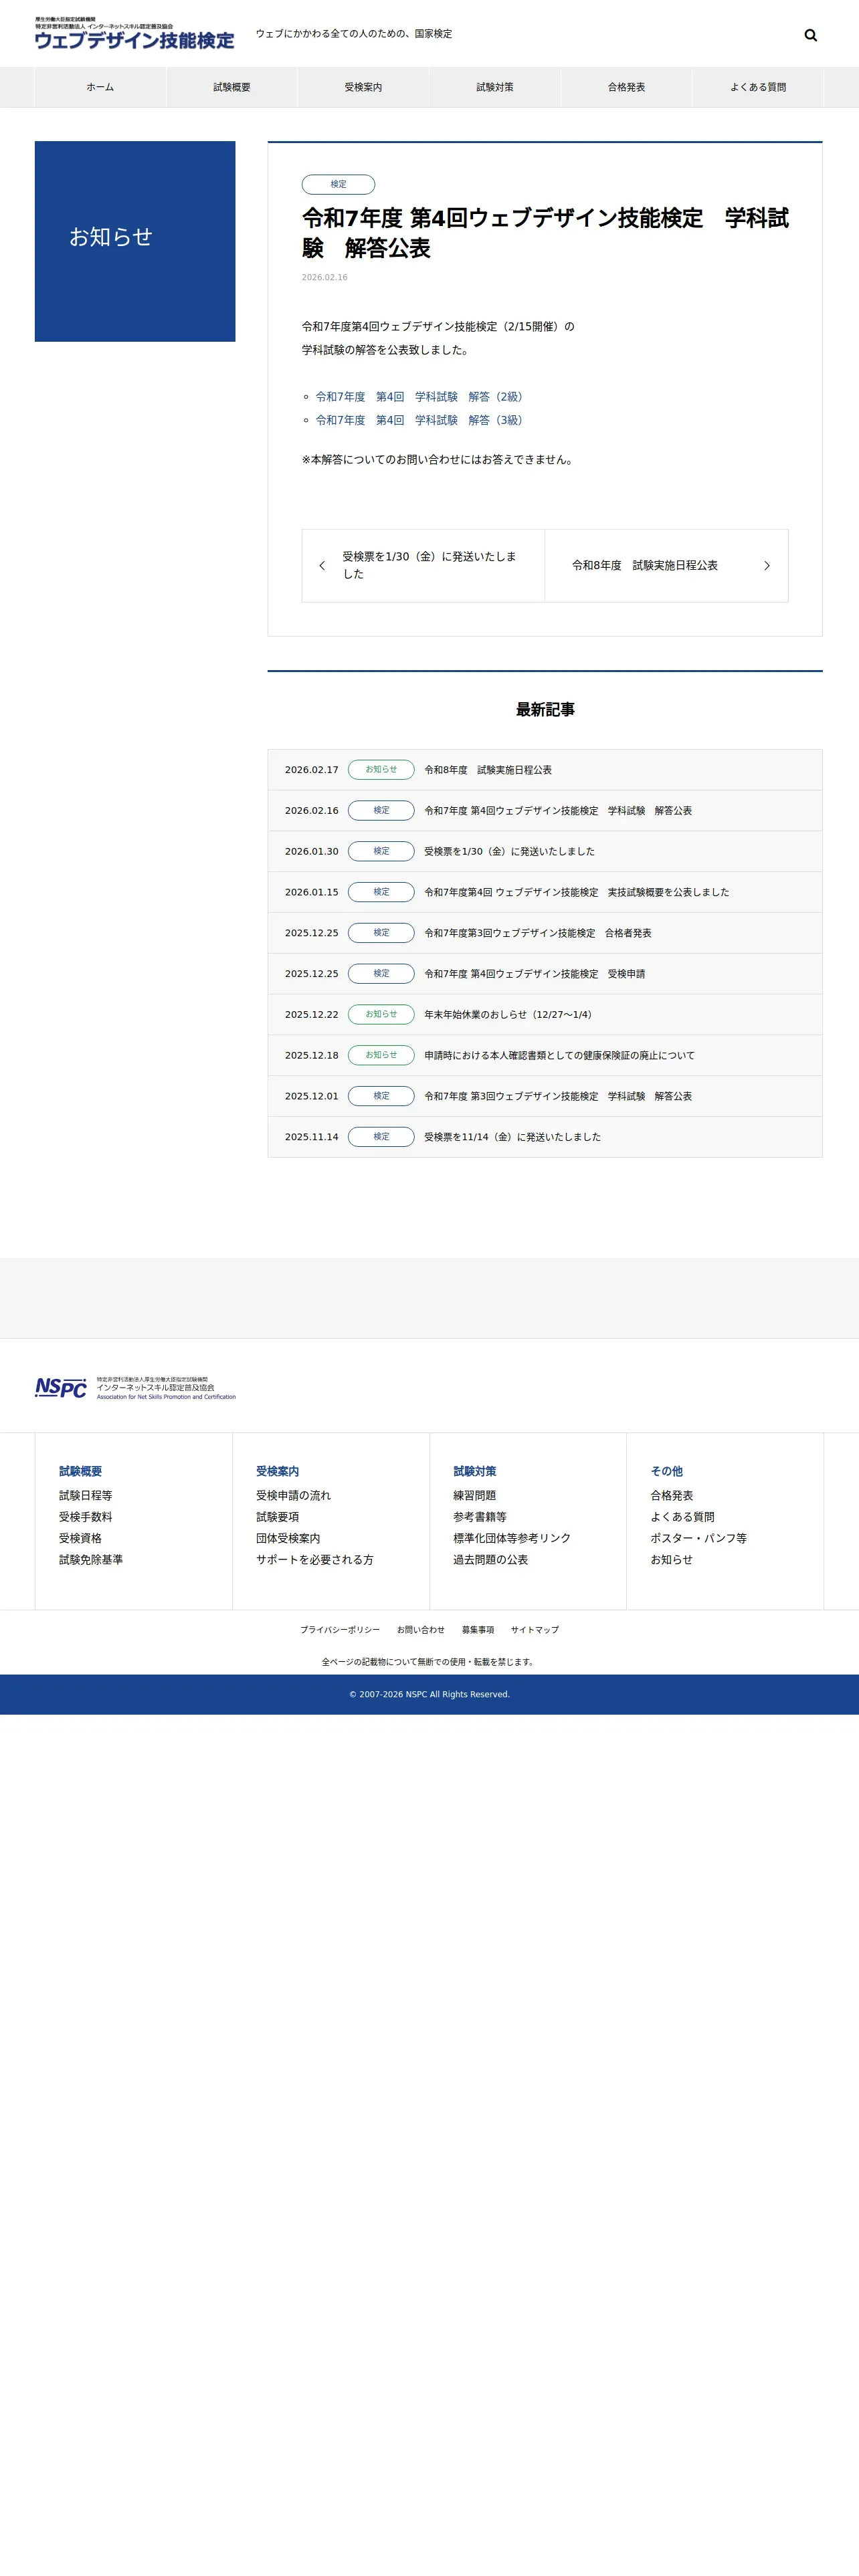This screenshot has width=859, height=2576.
Task: Click the tagline ウェブにかかわる全ての人のための、国家検定
Action: pos(353,34)
